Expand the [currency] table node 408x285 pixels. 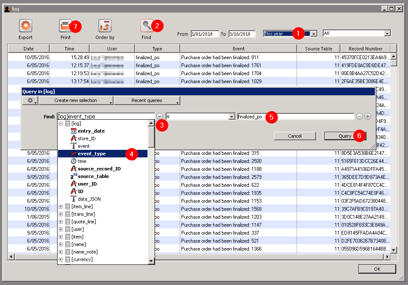coord(61,259)
